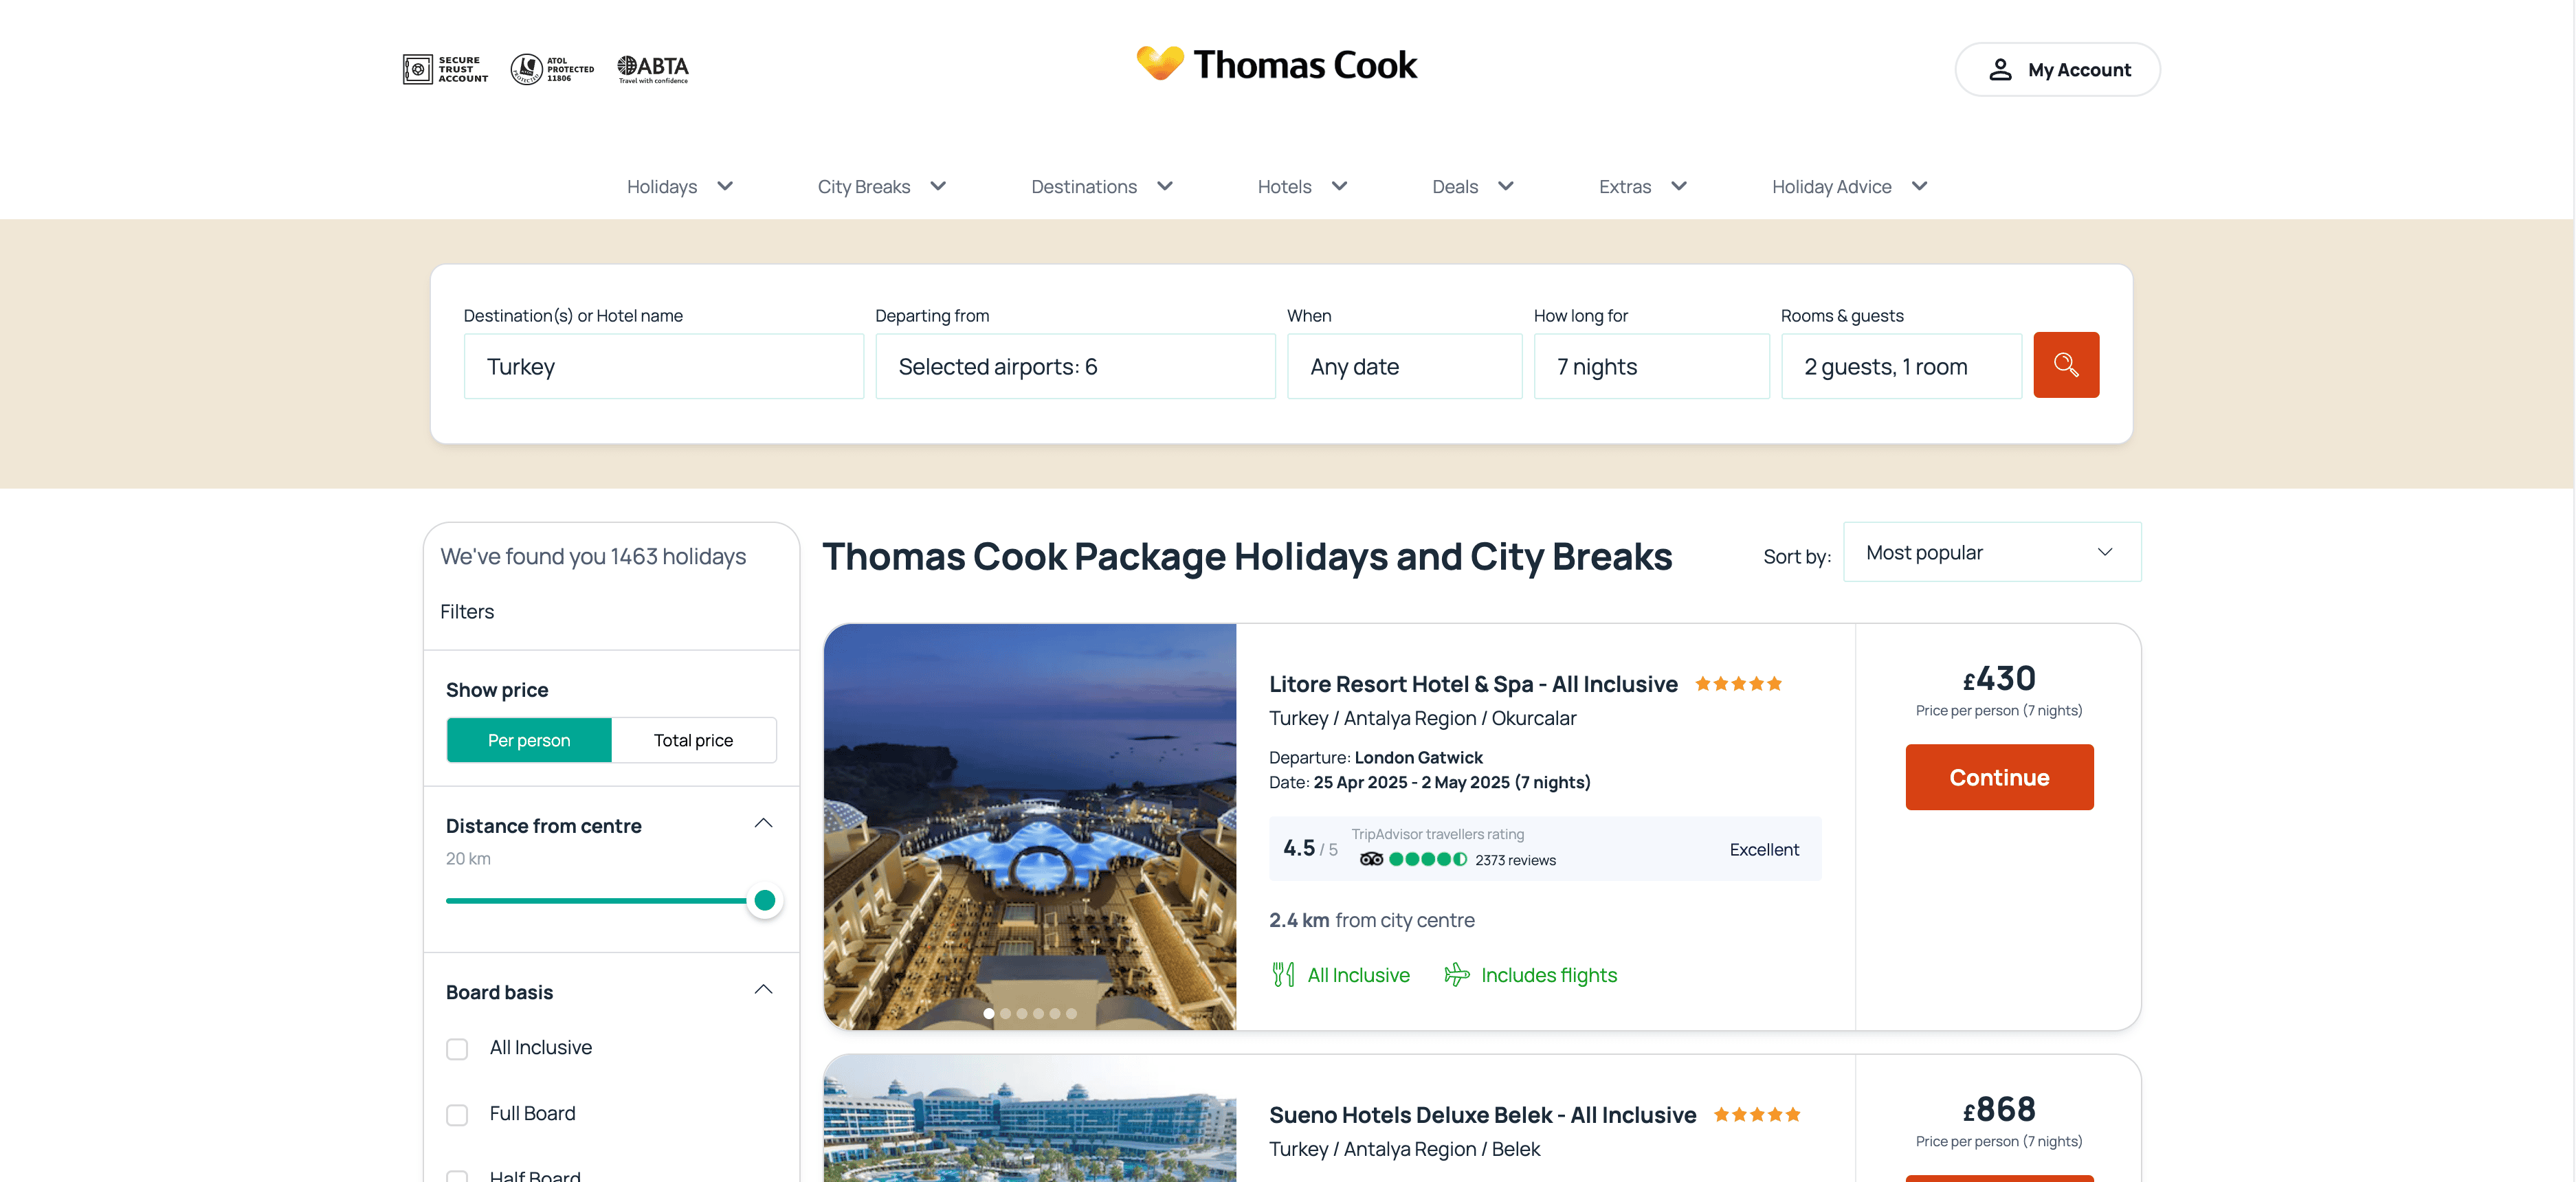Screen dimensions: 2576x1182
Task: Switch price display to Total price
Action: pyautogui.click(x=693, y=740)
